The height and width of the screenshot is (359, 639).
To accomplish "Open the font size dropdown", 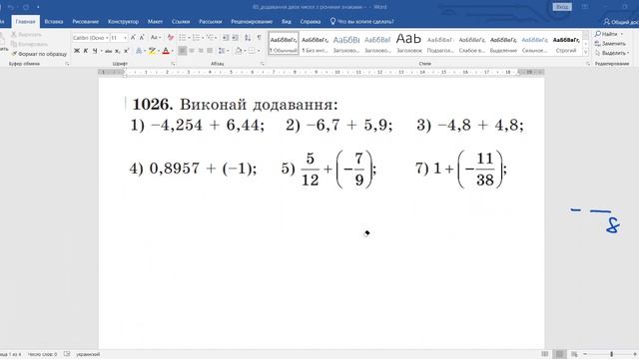I will pos(125,38).
